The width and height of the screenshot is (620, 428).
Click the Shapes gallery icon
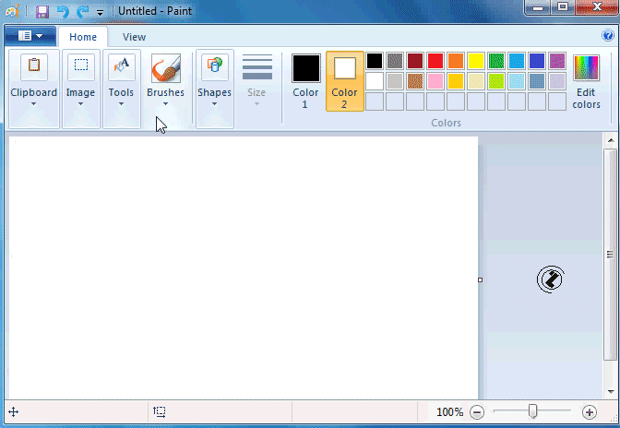click(214, 69)
